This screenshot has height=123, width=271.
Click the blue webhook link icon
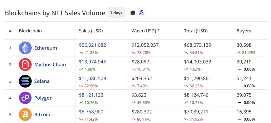coord(142,13)
